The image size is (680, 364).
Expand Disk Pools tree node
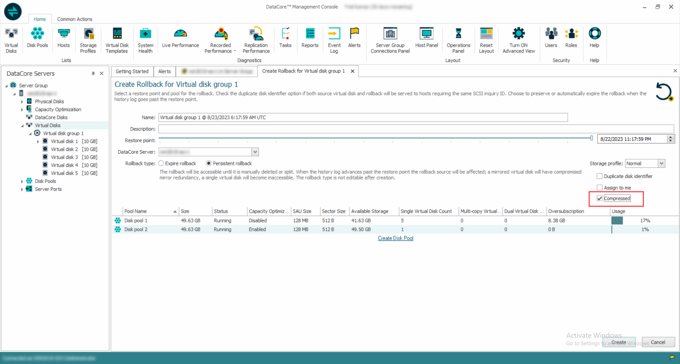click(x=22, y=181)
